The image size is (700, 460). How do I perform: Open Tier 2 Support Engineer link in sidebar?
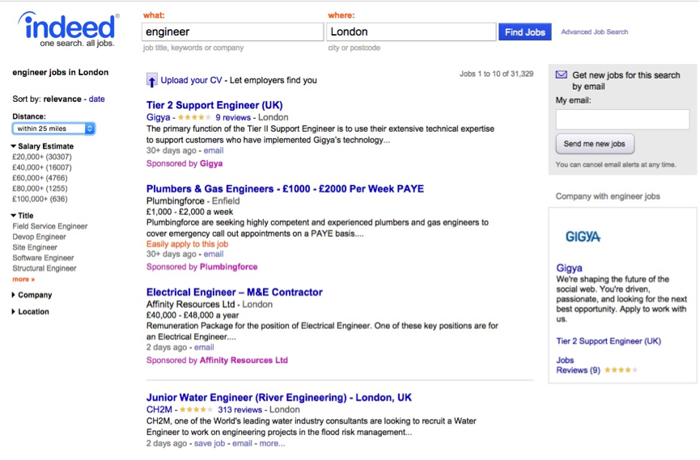tap(609, 341)
